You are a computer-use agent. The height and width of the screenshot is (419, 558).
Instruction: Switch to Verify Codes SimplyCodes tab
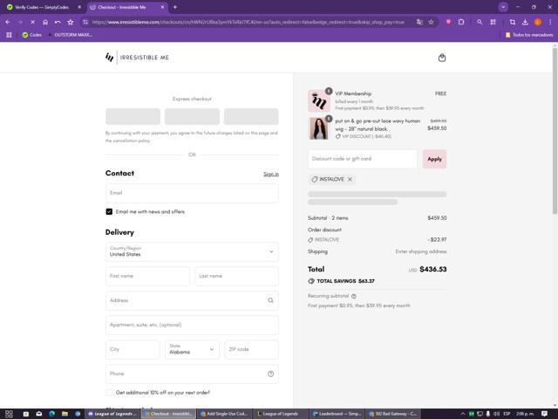click(x=42, y=7)
